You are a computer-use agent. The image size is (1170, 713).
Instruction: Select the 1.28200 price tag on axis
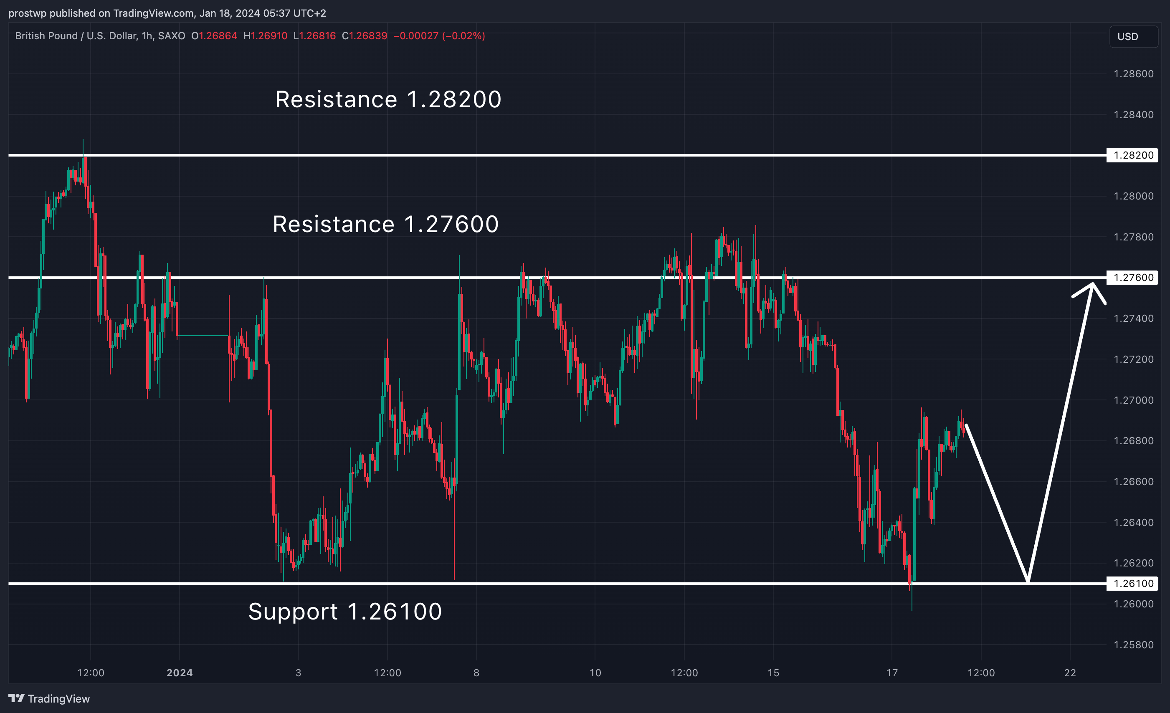[1133, 155]
